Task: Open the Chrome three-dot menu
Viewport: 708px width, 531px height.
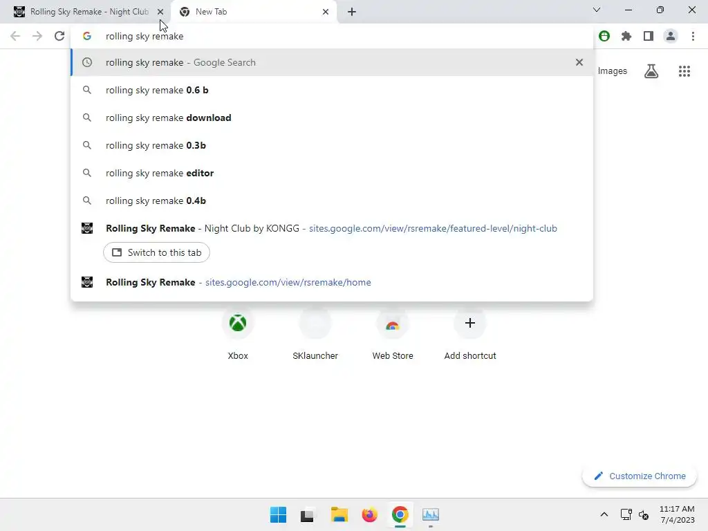Action: 693,36
